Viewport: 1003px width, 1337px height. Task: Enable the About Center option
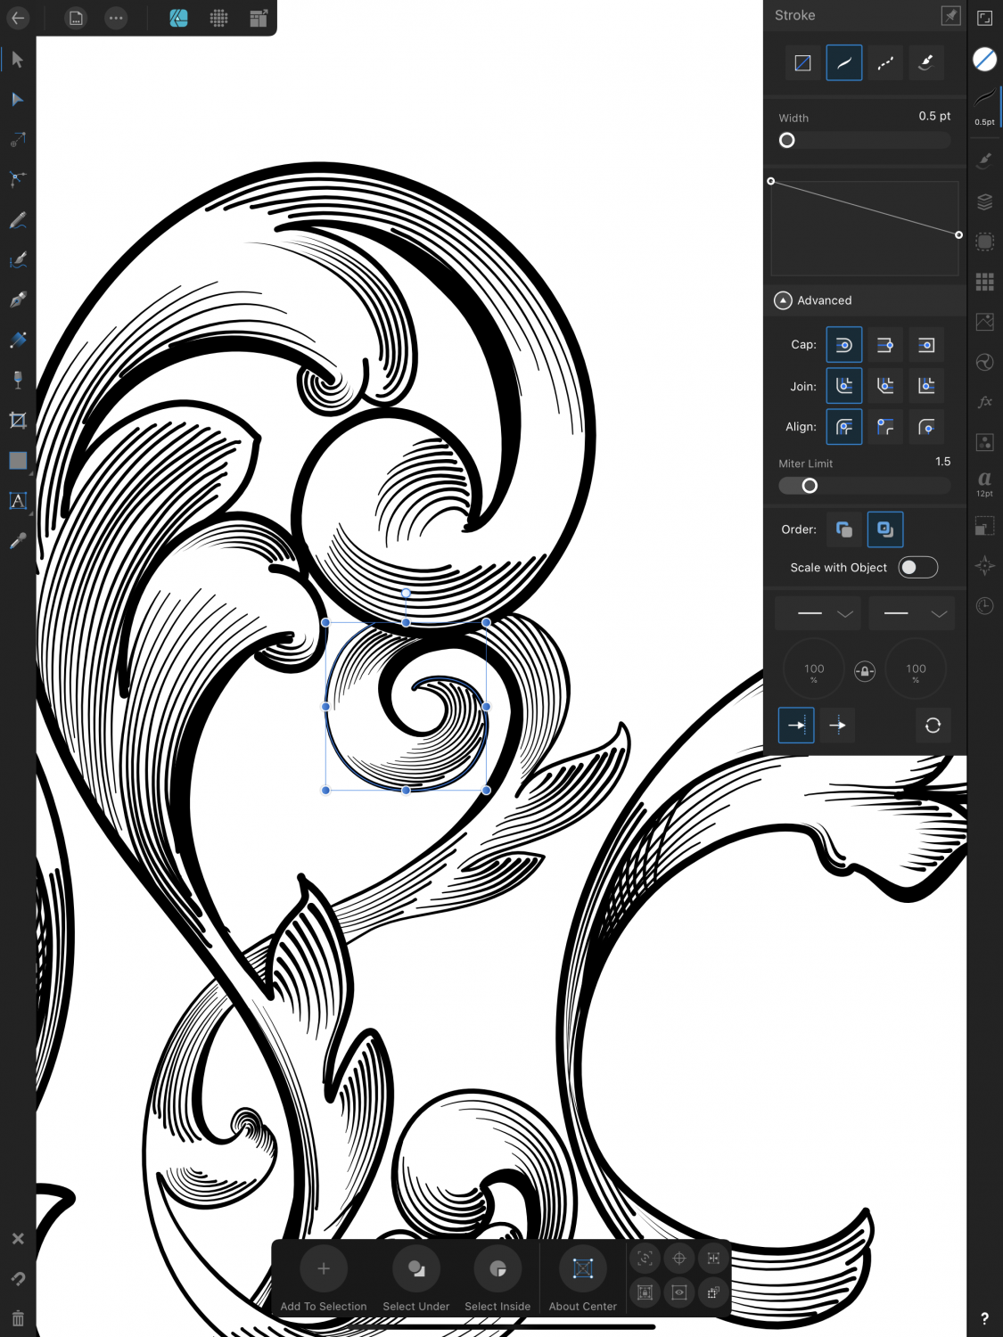click(582, 1269)
